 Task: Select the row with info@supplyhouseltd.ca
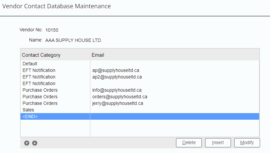coord(117,90)
